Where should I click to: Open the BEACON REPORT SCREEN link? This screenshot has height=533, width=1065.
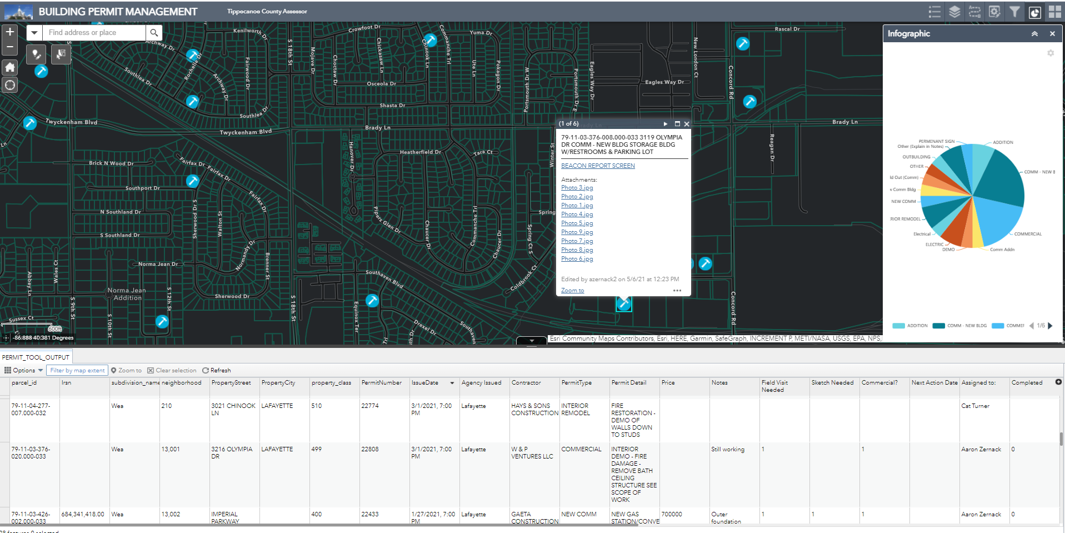click(x=597, y=165)
